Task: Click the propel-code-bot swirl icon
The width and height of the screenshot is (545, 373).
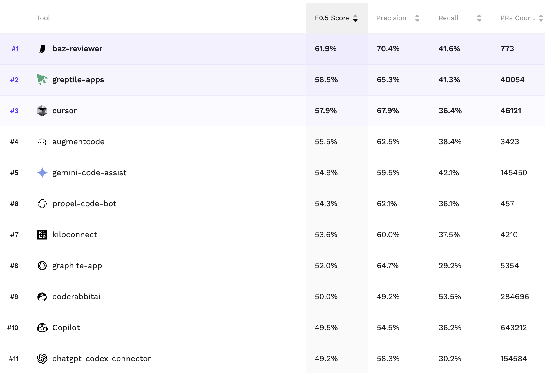Action: click(42, 204)
